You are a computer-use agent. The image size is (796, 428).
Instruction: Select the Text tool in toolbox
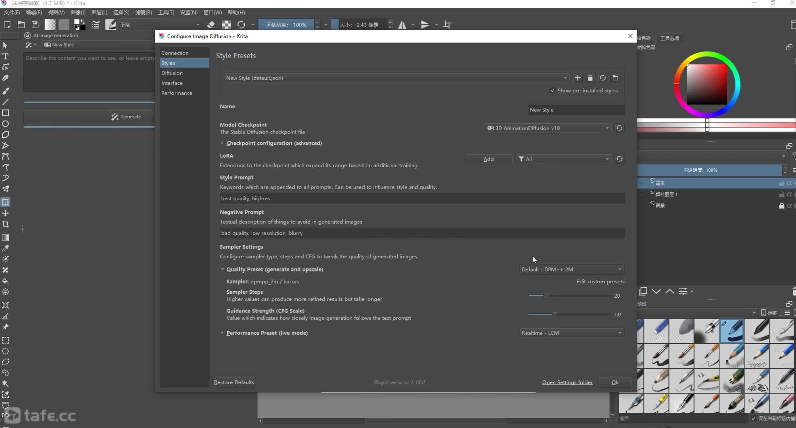(6, 56)
